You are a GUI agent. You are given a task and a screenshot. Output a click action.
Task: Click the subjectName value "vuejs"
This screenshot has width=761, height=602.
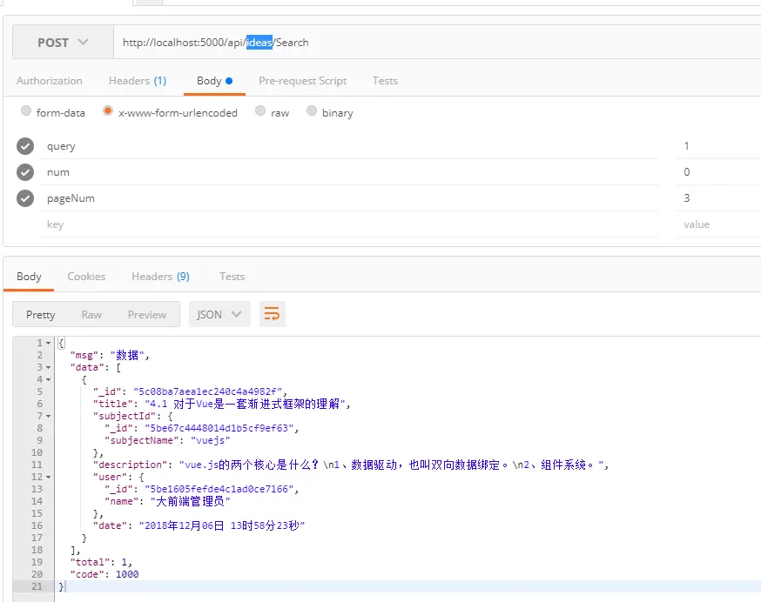click(x=210, y=440)
